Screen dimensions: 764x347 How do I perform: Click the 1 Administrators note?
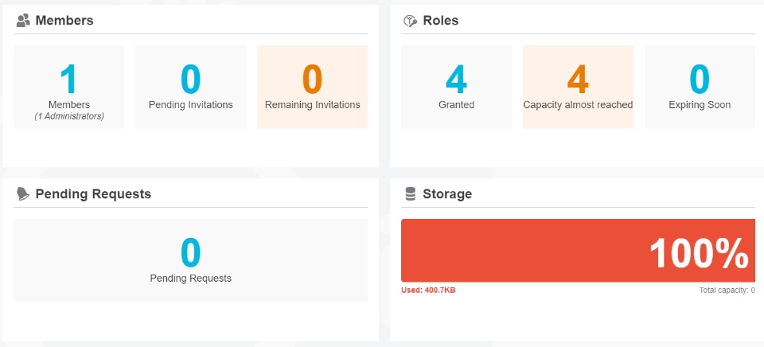click(69, 116)
